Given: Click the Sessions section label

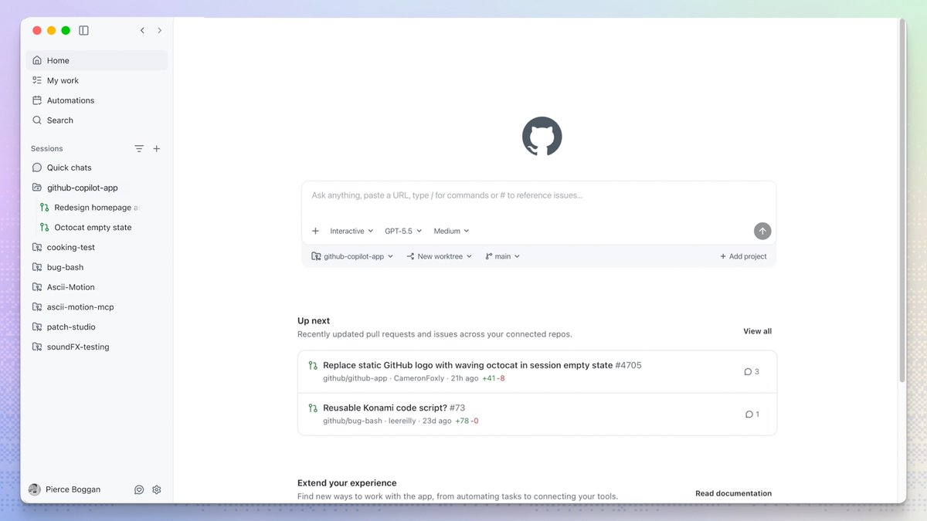Looking at the screenshot, I should click(x=47, y=148).
